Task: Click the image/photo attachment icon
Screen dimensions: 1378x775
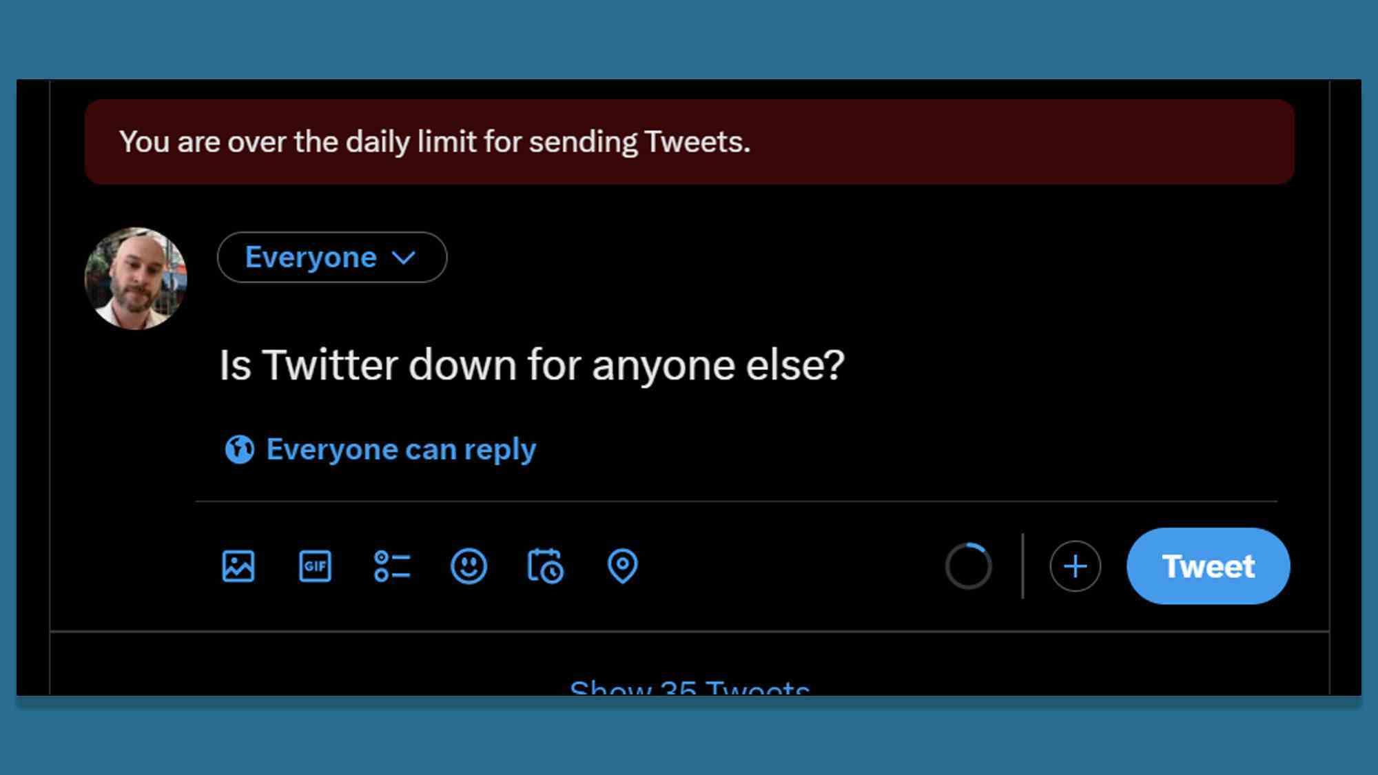Action: click(x=238, y=566)
